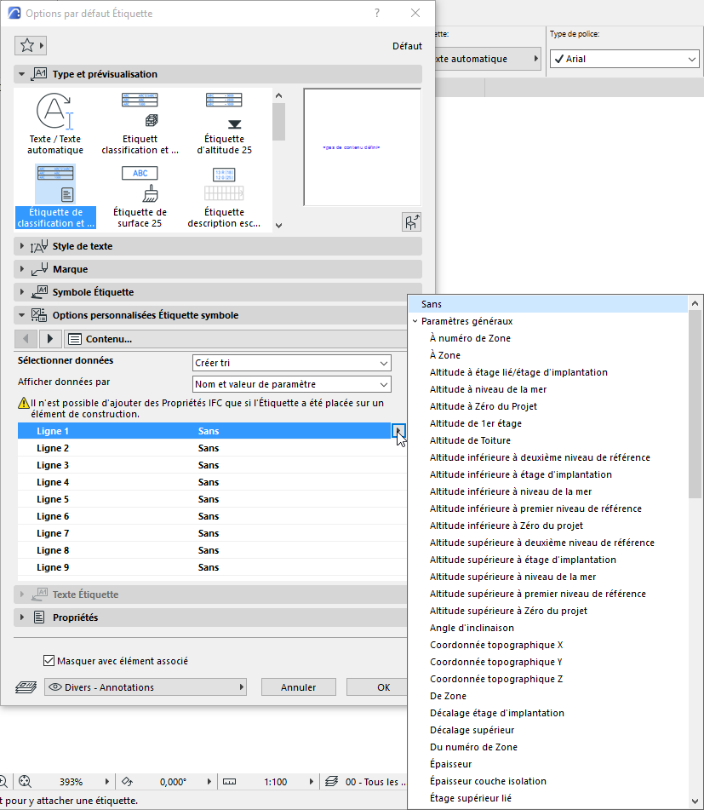Open the Favorites star menu

coord(31,43)
